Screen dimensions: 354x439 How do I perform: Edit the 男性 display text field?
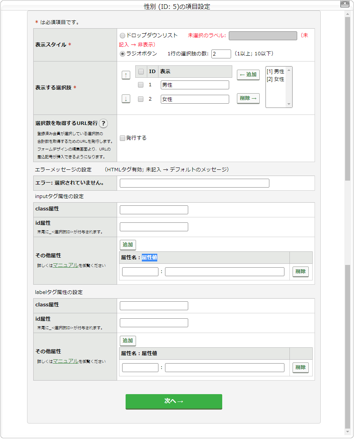[x=195, y=85]
